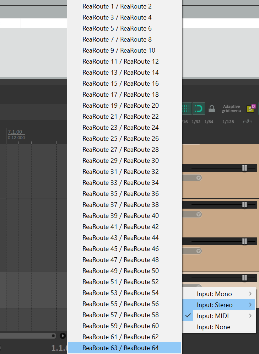Click arrow beside Input: Mono
Image resolution: width=259 pixels, height=354 pixels.
pos(250,294)
